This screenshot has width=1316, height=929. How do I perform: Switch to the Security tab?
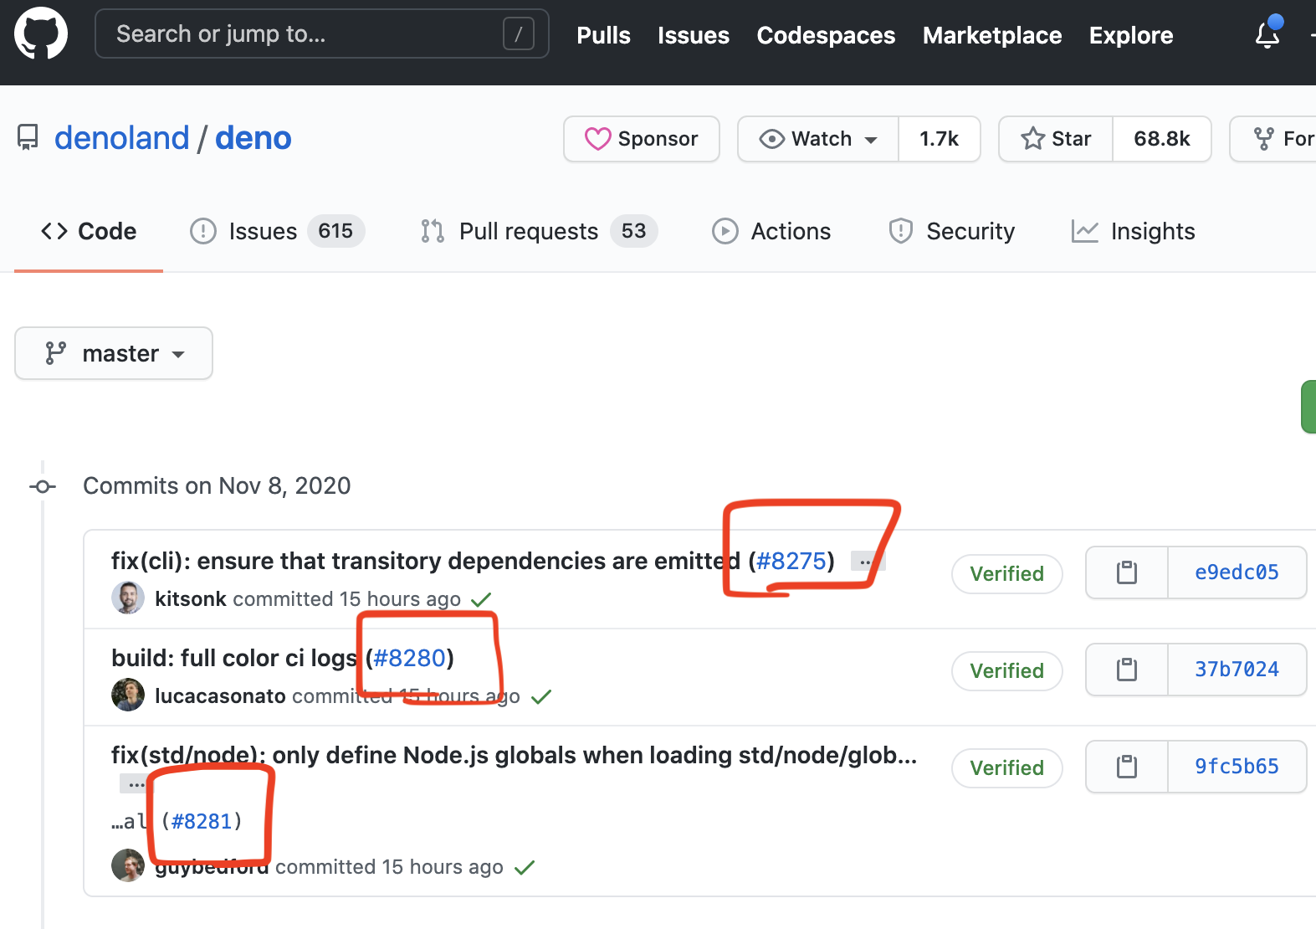tap(952, 231)
